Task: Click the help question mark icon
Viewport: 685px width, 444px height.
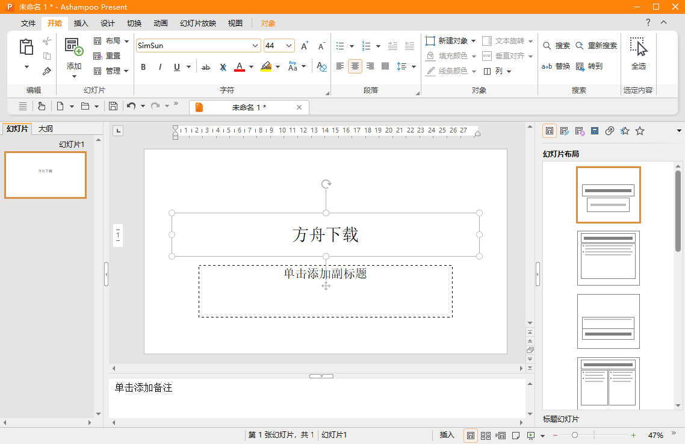Action: (648, 22)
